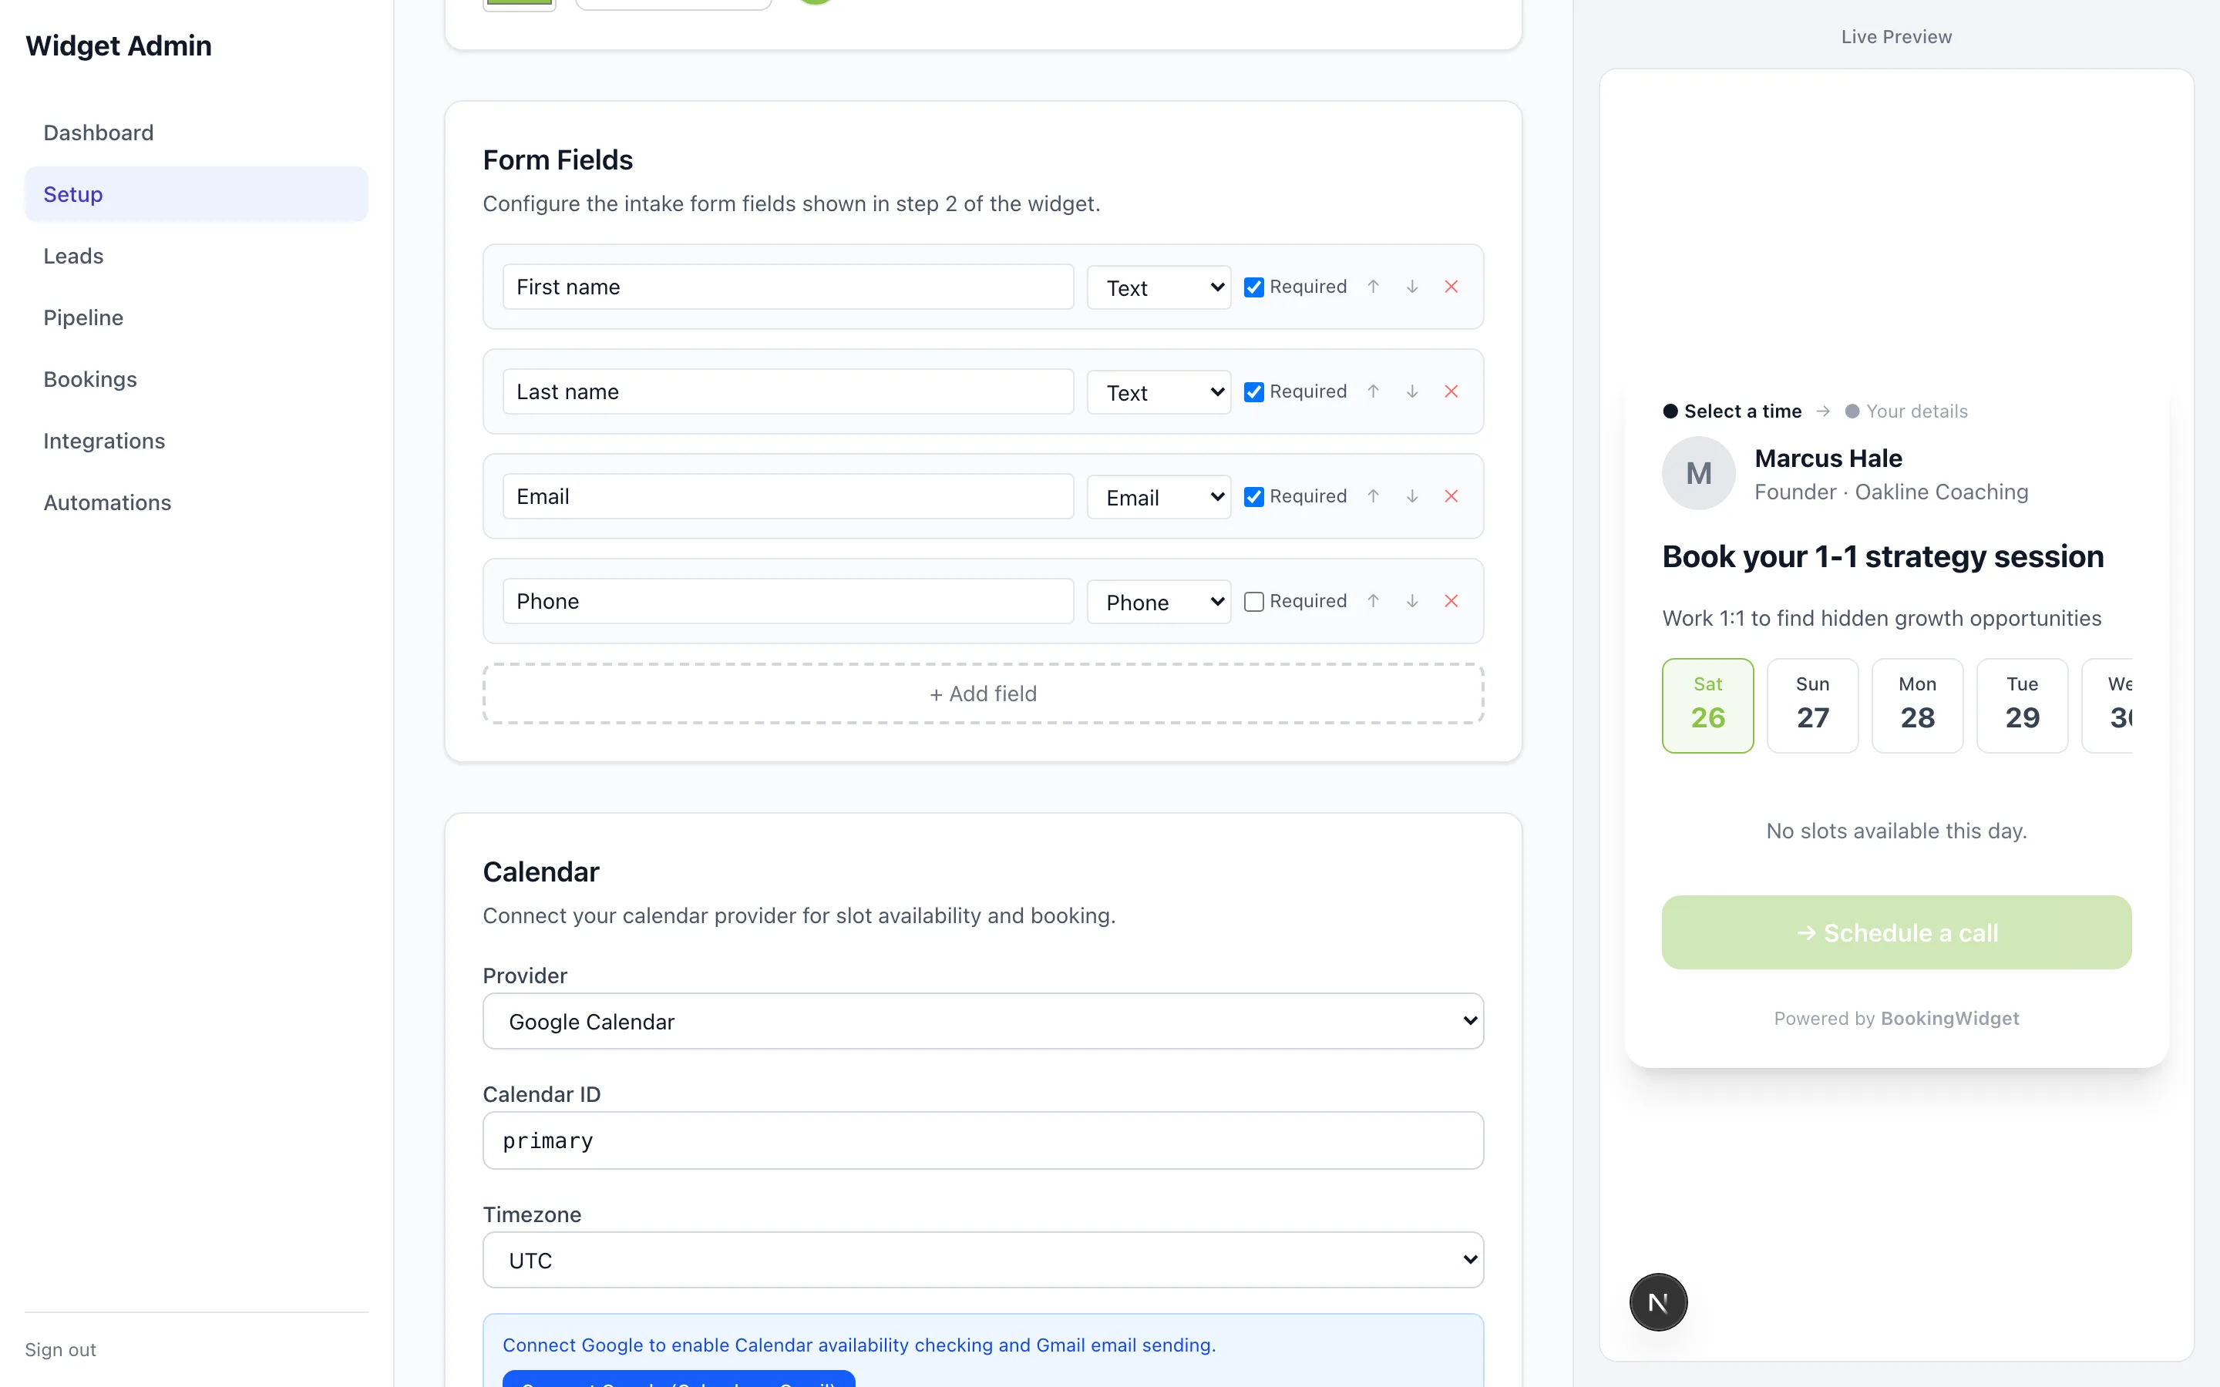Viewport: 2220px width, 1387px height.
Task: Open the Next.js dev tools badge
Action: pyautogui.click(x=1657, y=1301)
